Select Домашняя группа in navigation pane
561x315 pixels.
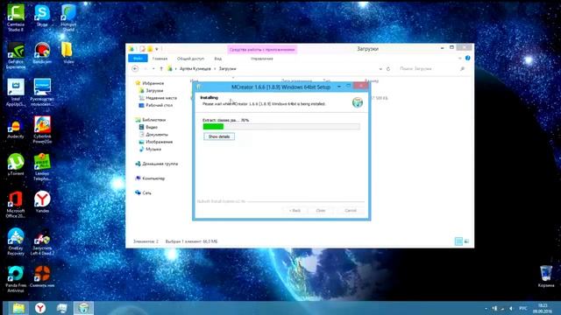(x=157, y=164)
